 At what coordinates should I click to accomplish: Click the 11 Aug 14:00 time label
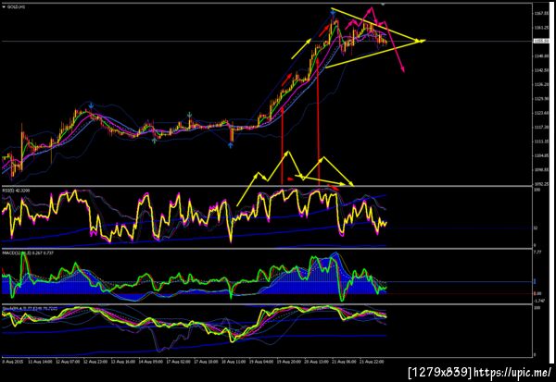(41, 362)
